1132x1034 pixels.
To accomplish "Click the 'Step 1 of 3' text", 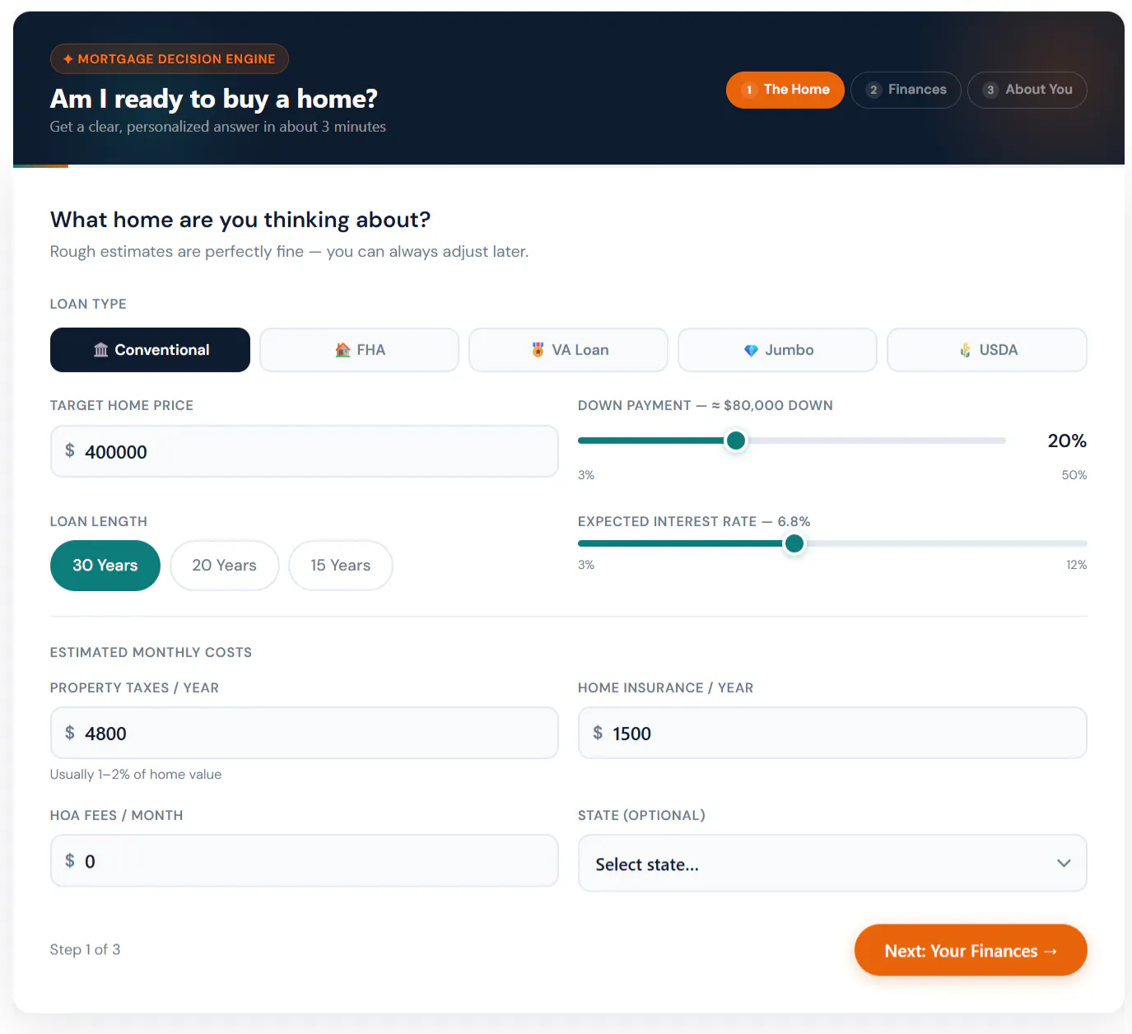I will pyautogui.click(x=85, y=949).
